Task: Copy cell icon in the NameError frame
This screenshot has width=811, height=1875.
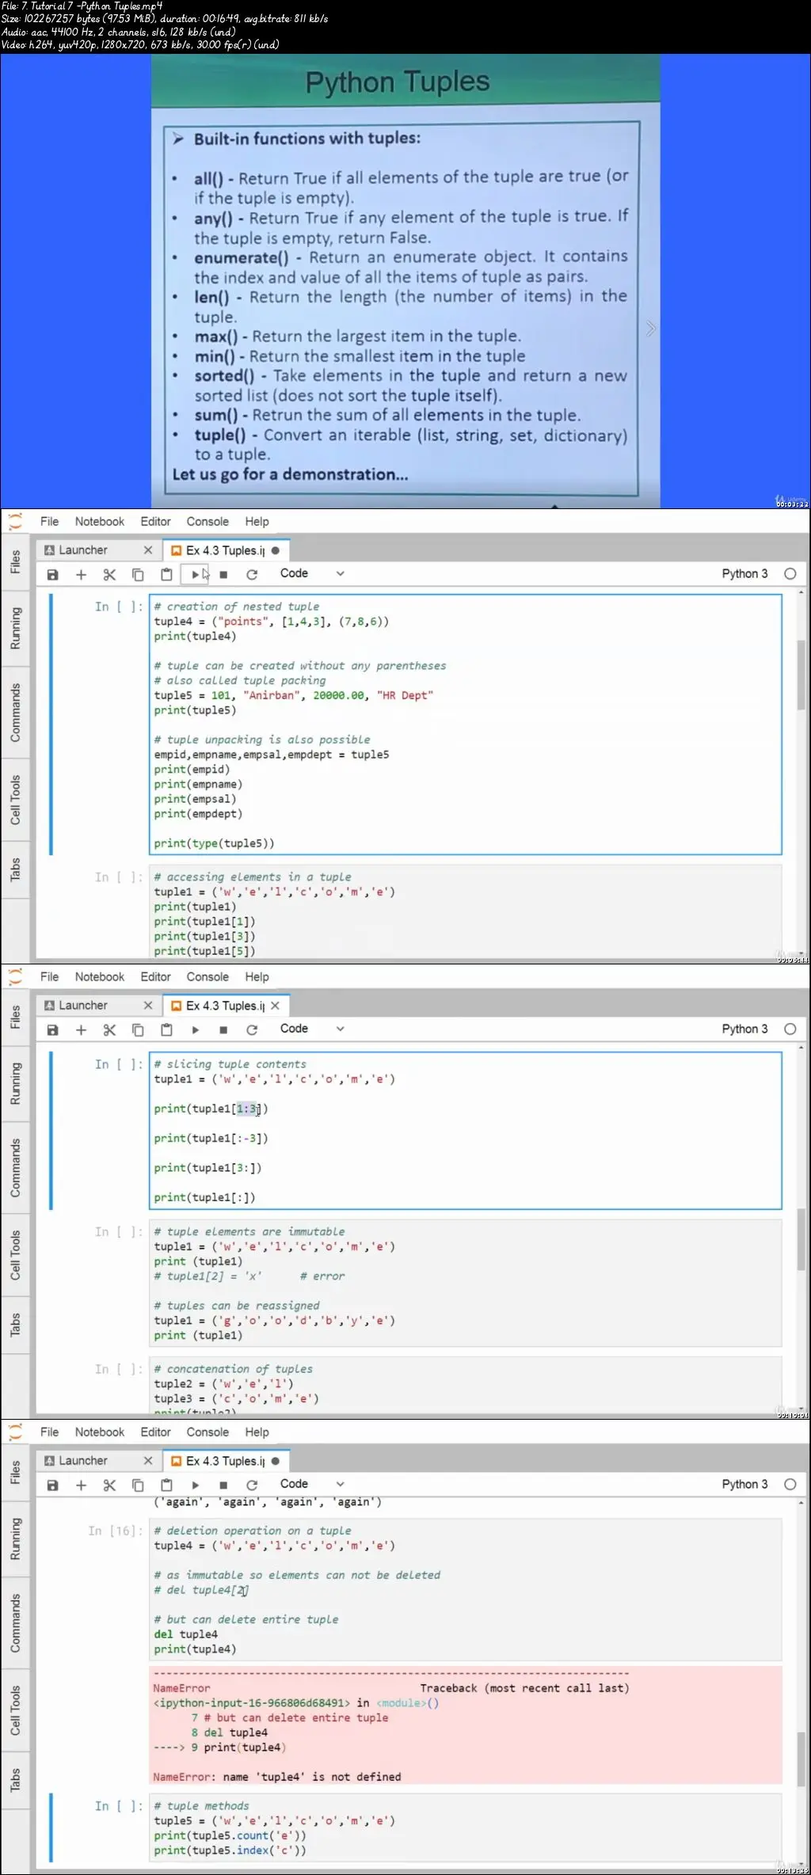Action: coord(138,1485)
